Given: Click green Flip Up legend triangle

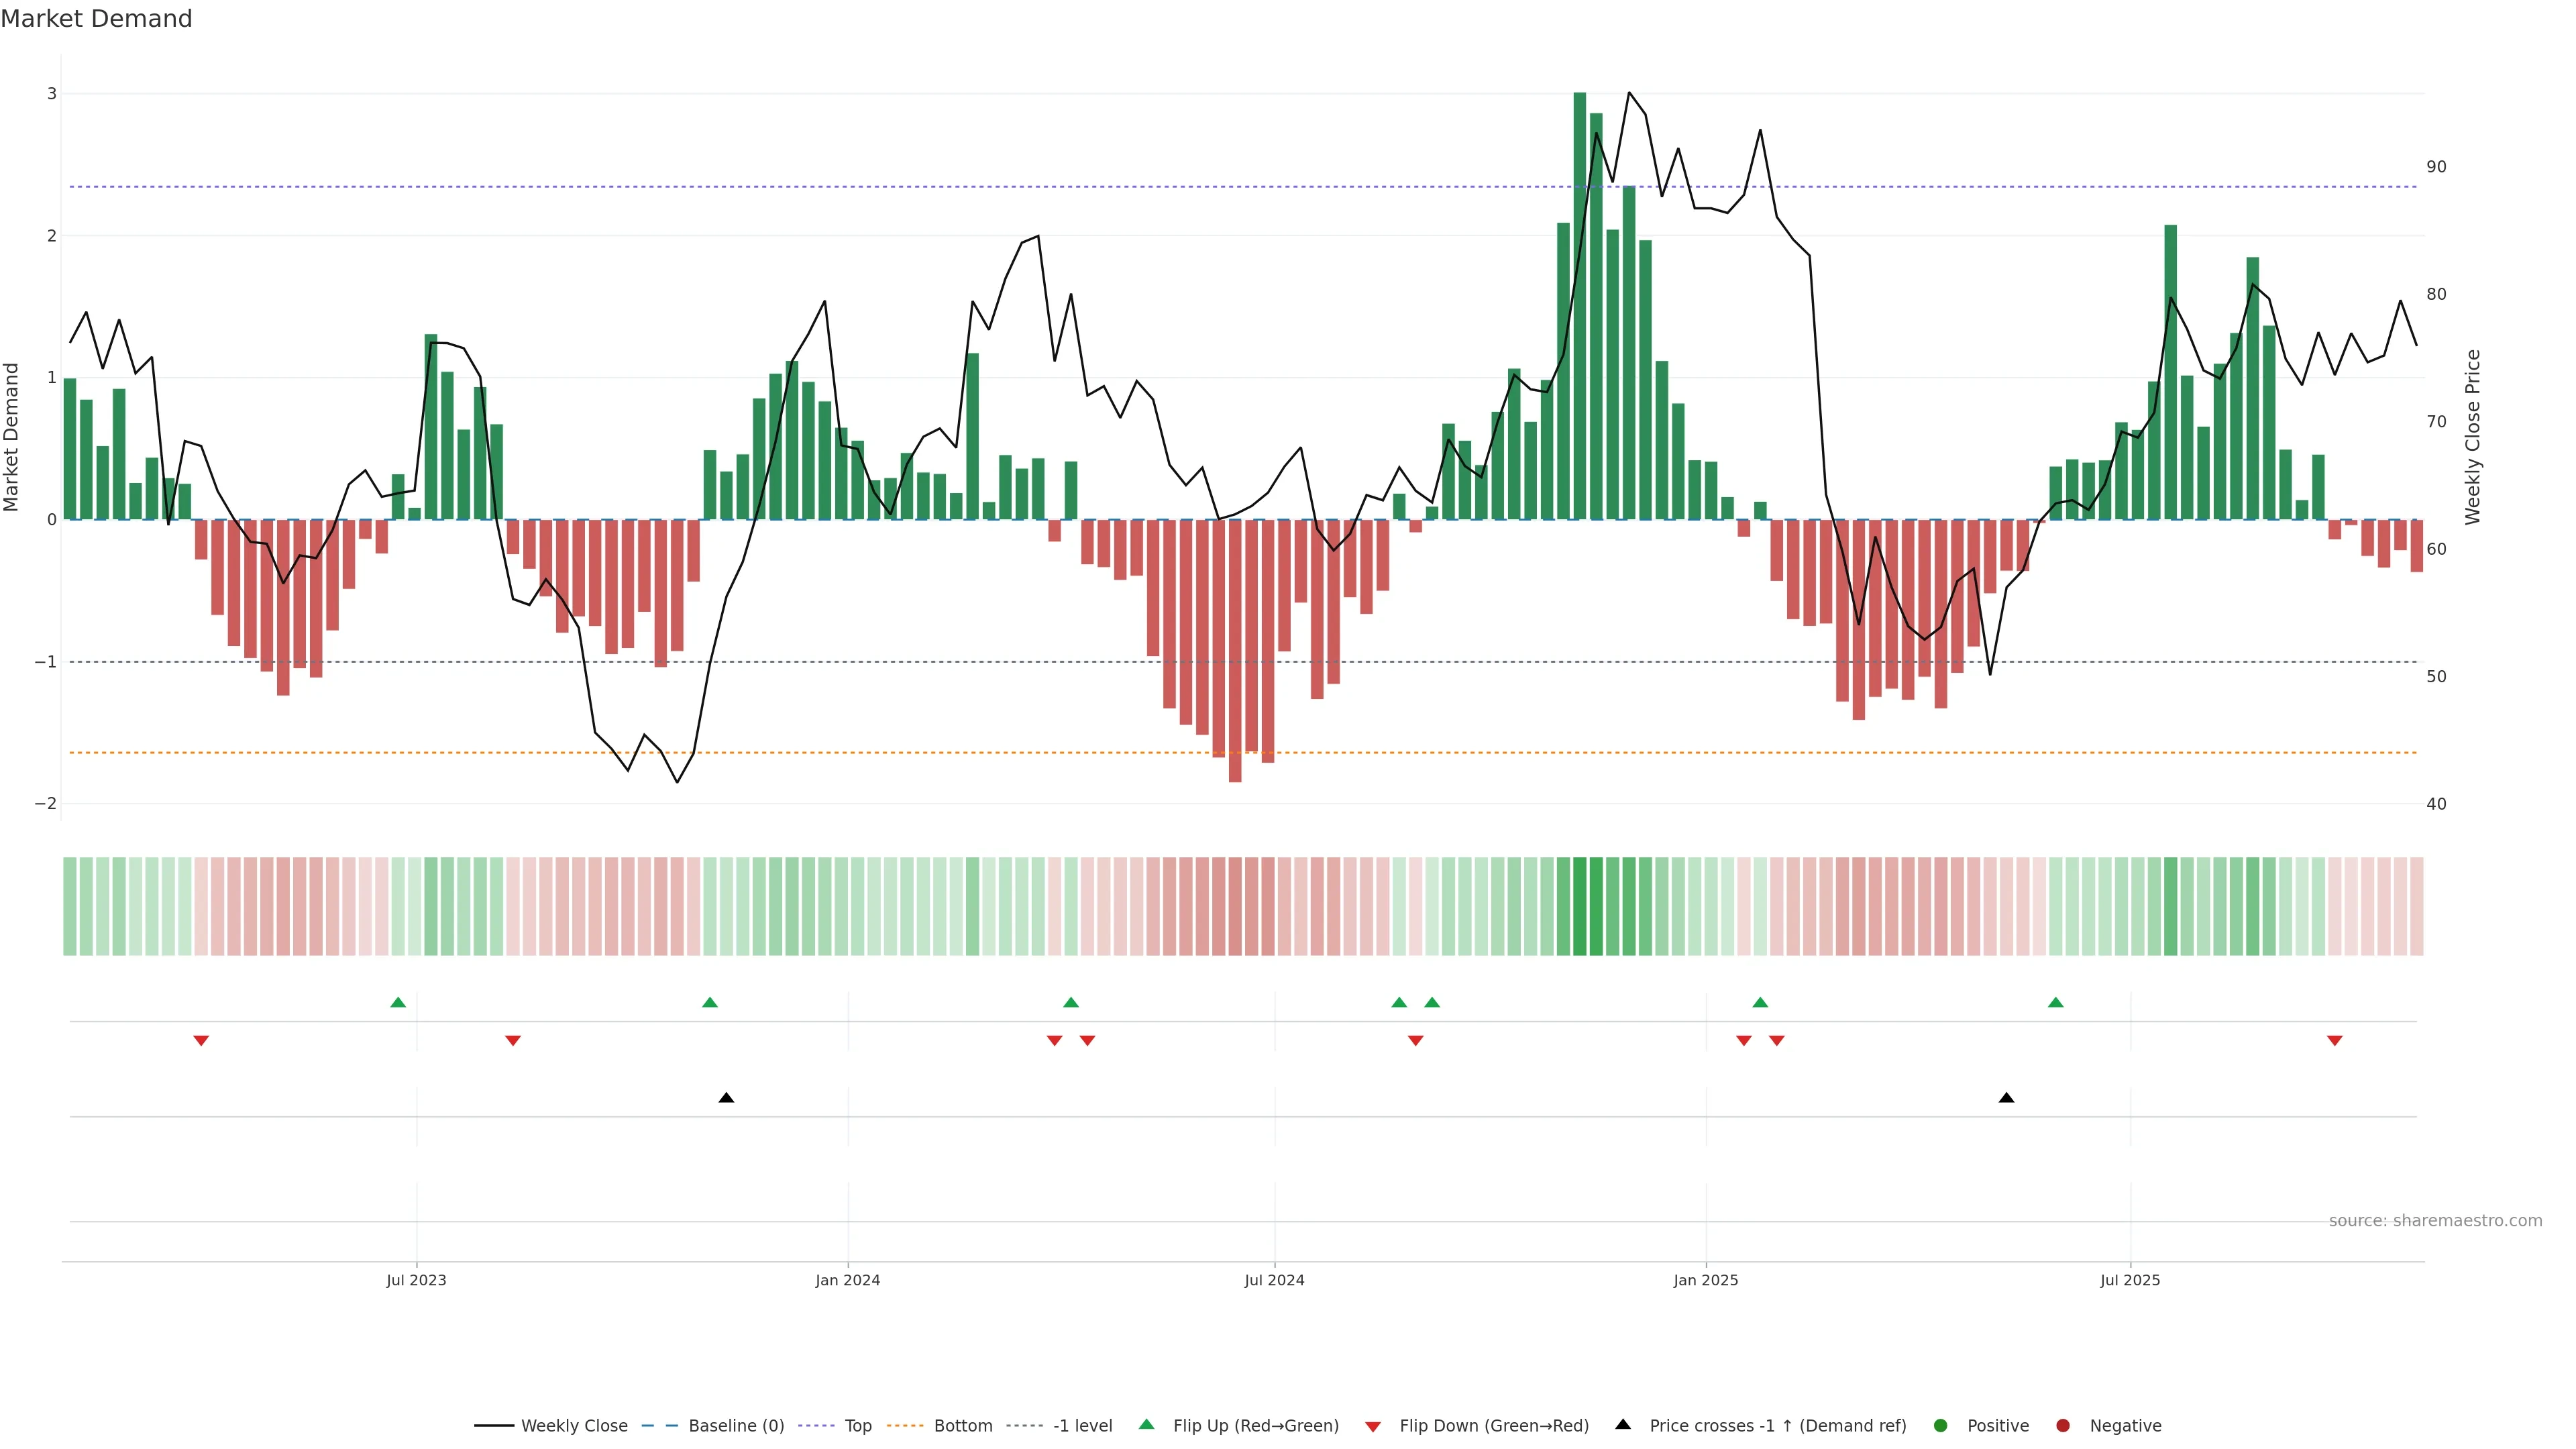Looking at the screenshot, I should click(x=1147, y=1425).
